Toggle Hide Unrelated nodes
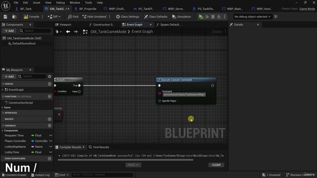This screenshot has height=178, width=317. tap(95, 17)
